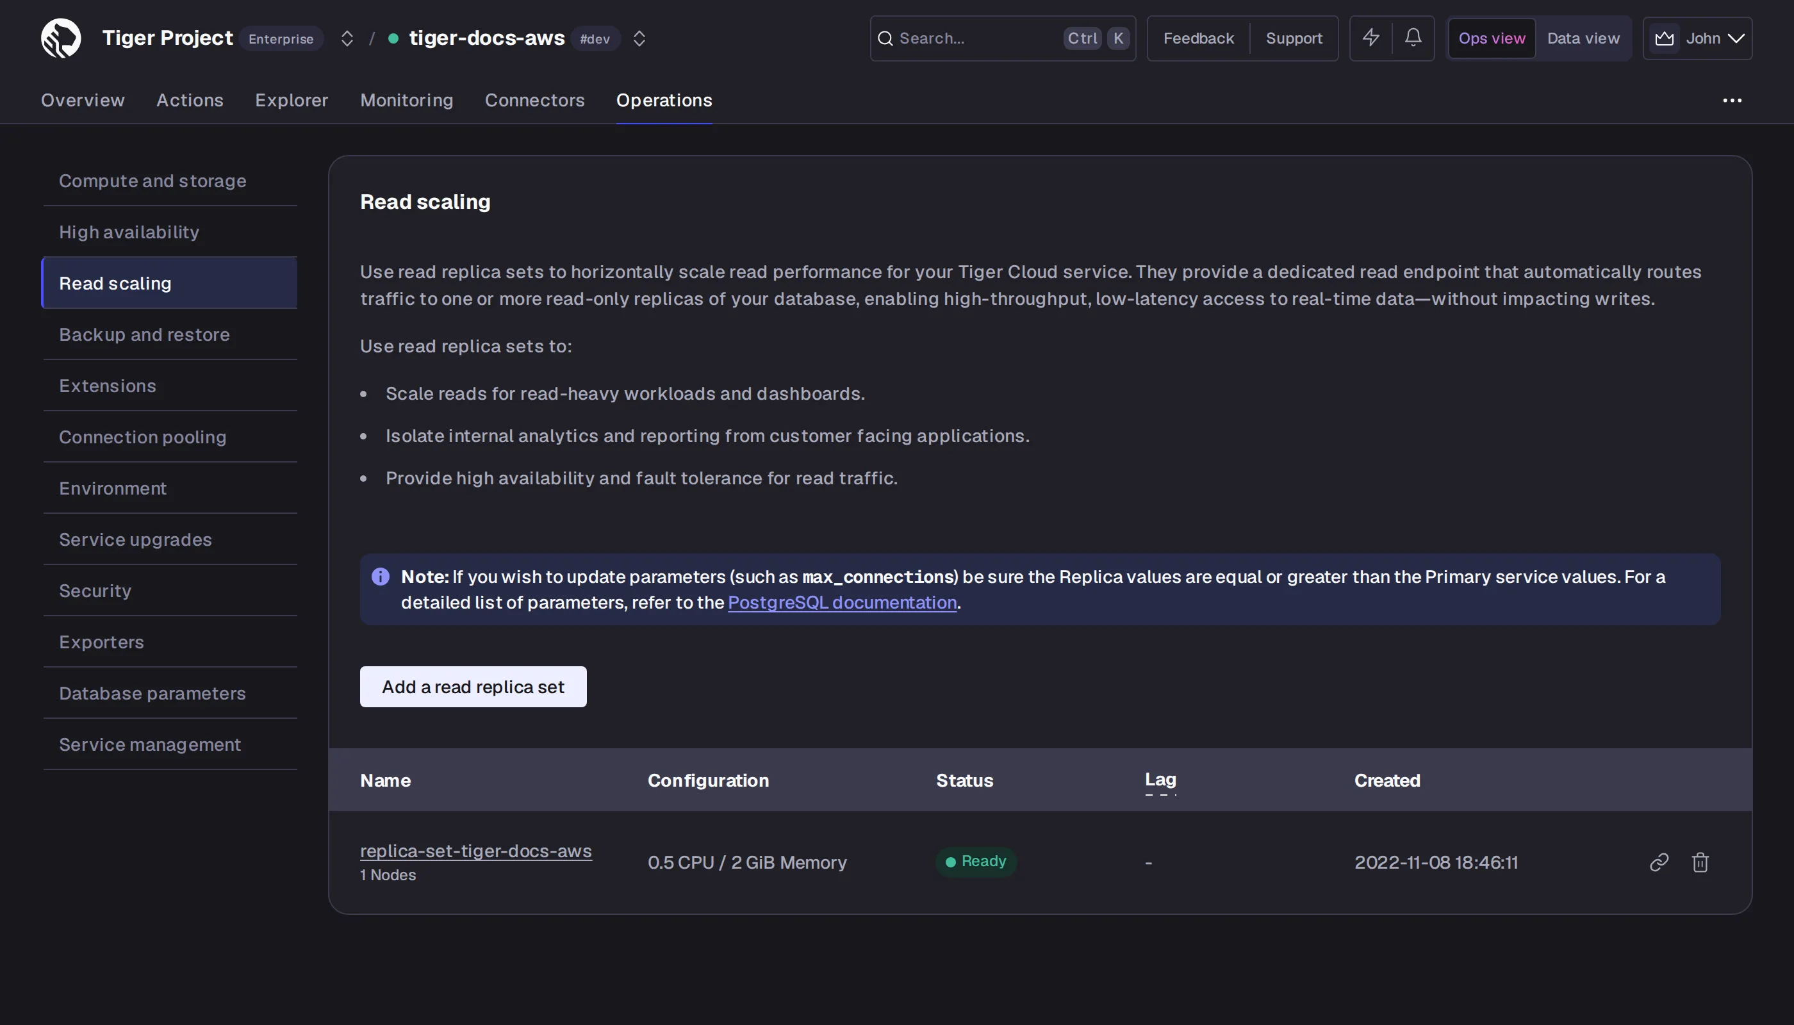
Task: Click the Lag column header
Action: 1160,780
